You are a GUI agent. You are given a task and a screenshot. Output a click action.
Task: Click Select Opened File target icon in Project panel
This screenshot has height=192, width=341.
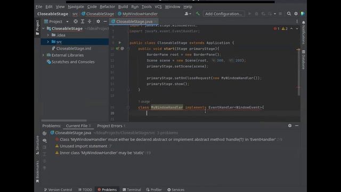pos(76,21)
